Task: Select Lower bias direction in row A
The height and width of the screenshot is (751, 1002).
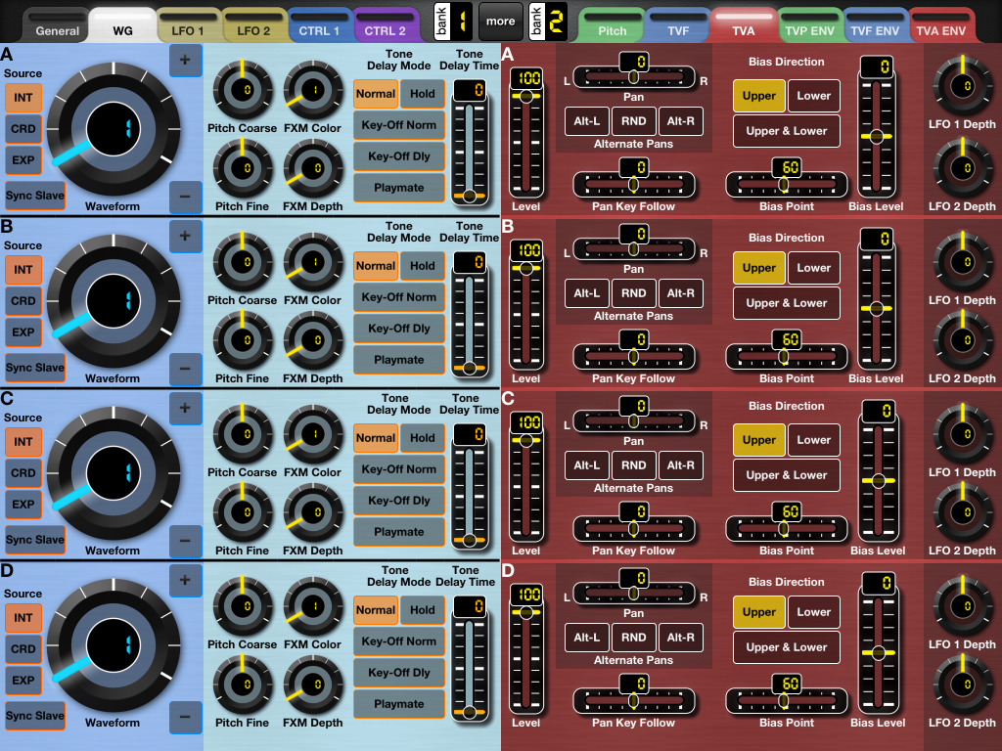Action: (813, 96)
